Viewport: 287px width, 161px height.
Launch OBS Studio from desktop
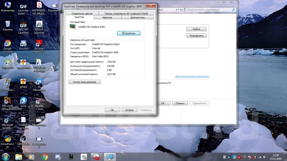pos(23,140)
